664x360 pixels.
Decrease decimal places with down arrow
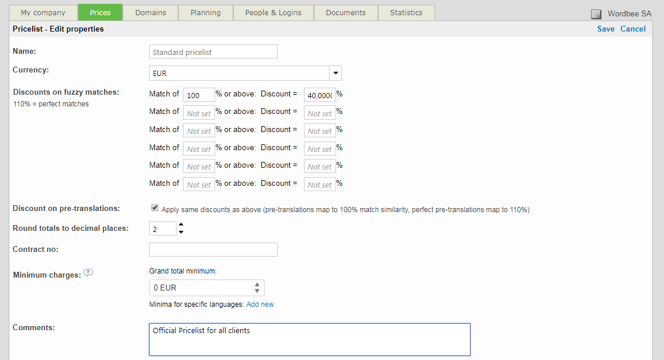click(181, 232)
